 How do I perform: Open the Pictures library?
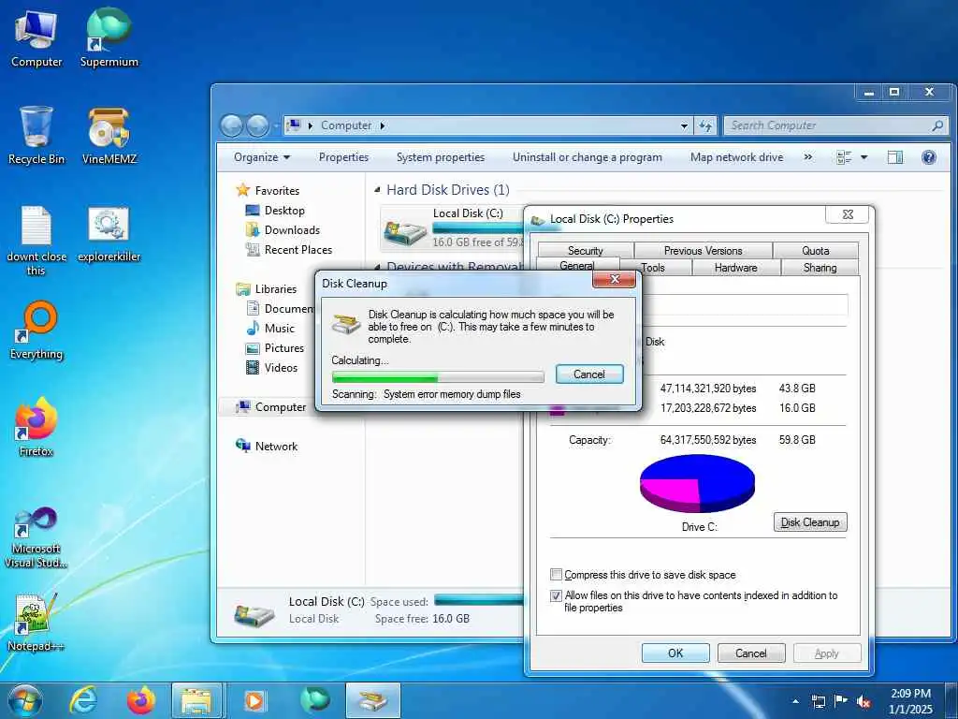click(284, 348)
